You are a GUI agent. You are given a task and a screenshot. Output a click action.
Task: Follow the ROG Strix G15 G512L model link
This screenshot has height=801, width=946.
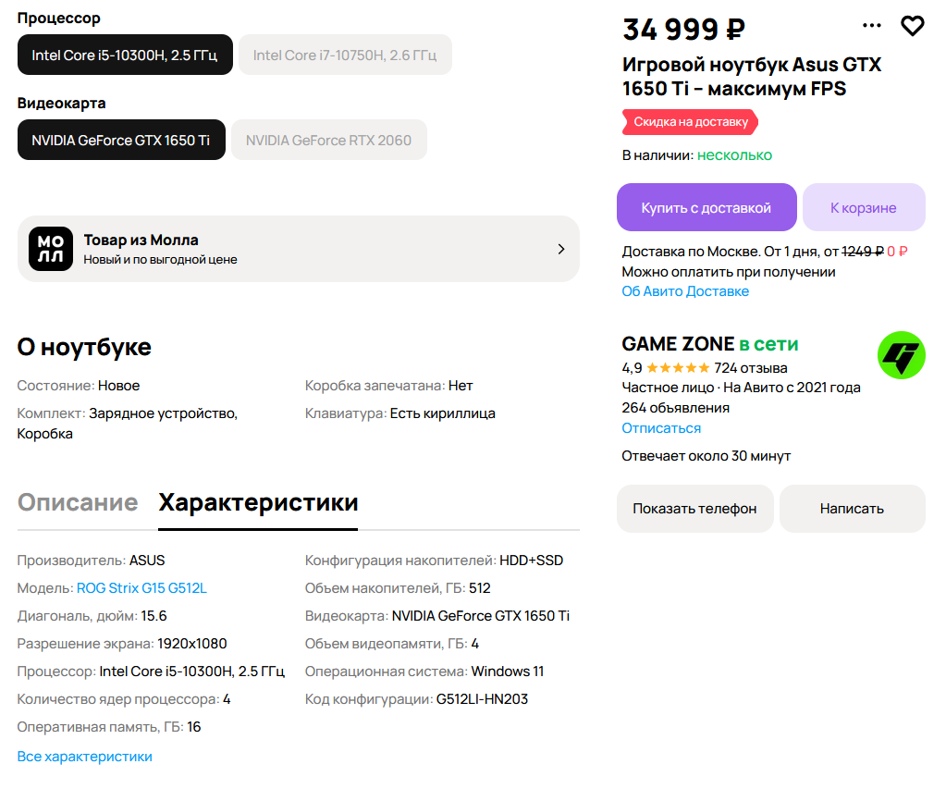pos(141,588)
